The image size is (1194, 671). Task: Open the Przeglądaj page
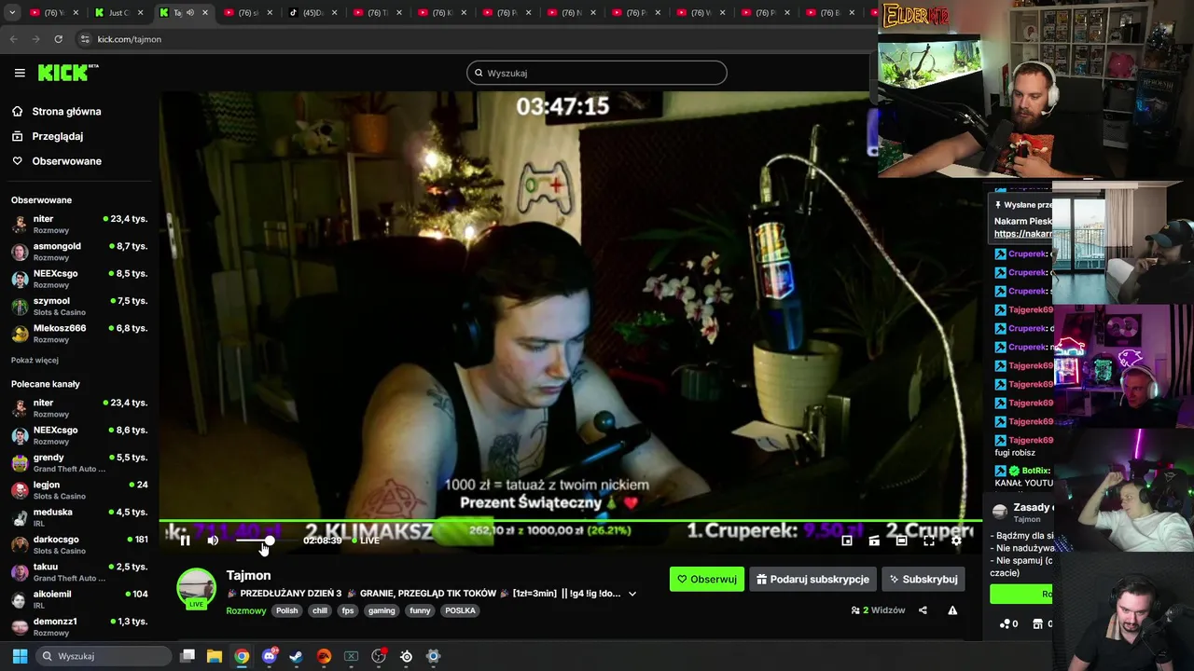point(49,136)
